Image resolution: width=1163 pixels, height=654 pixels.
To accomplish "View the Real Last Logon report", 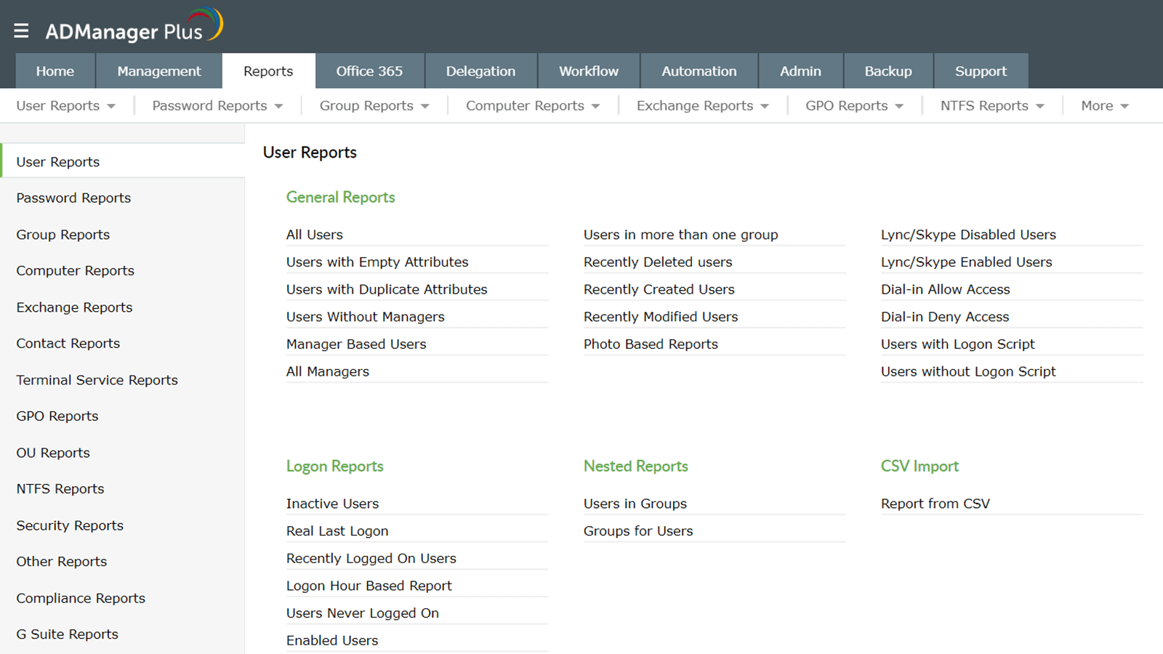I will click(337, 531).
